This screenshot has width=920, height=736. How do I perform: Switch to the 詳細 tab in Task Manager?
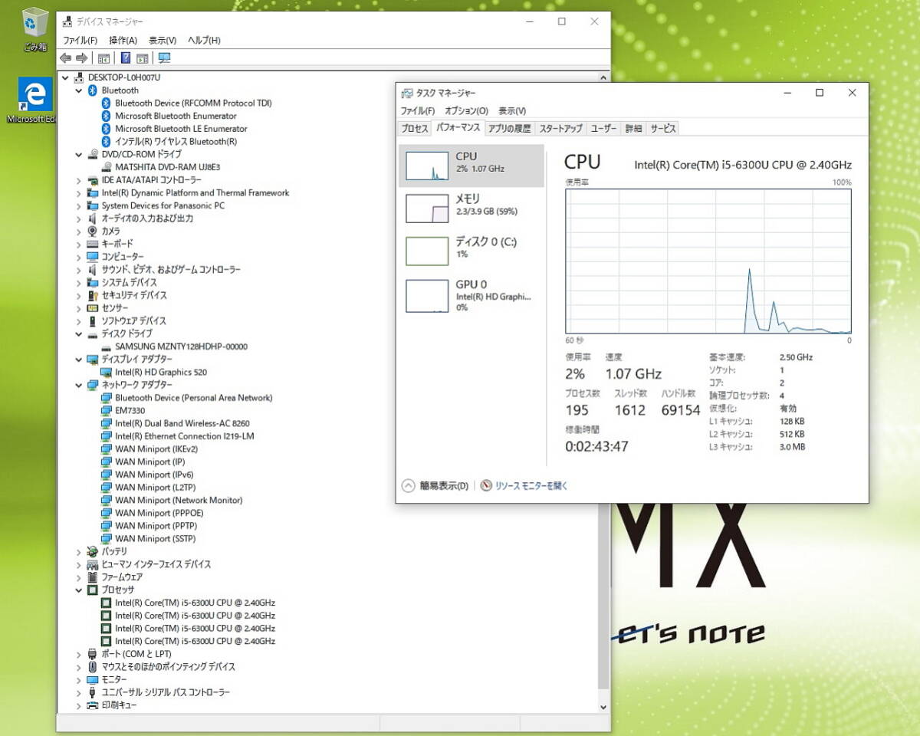(633, 129)
